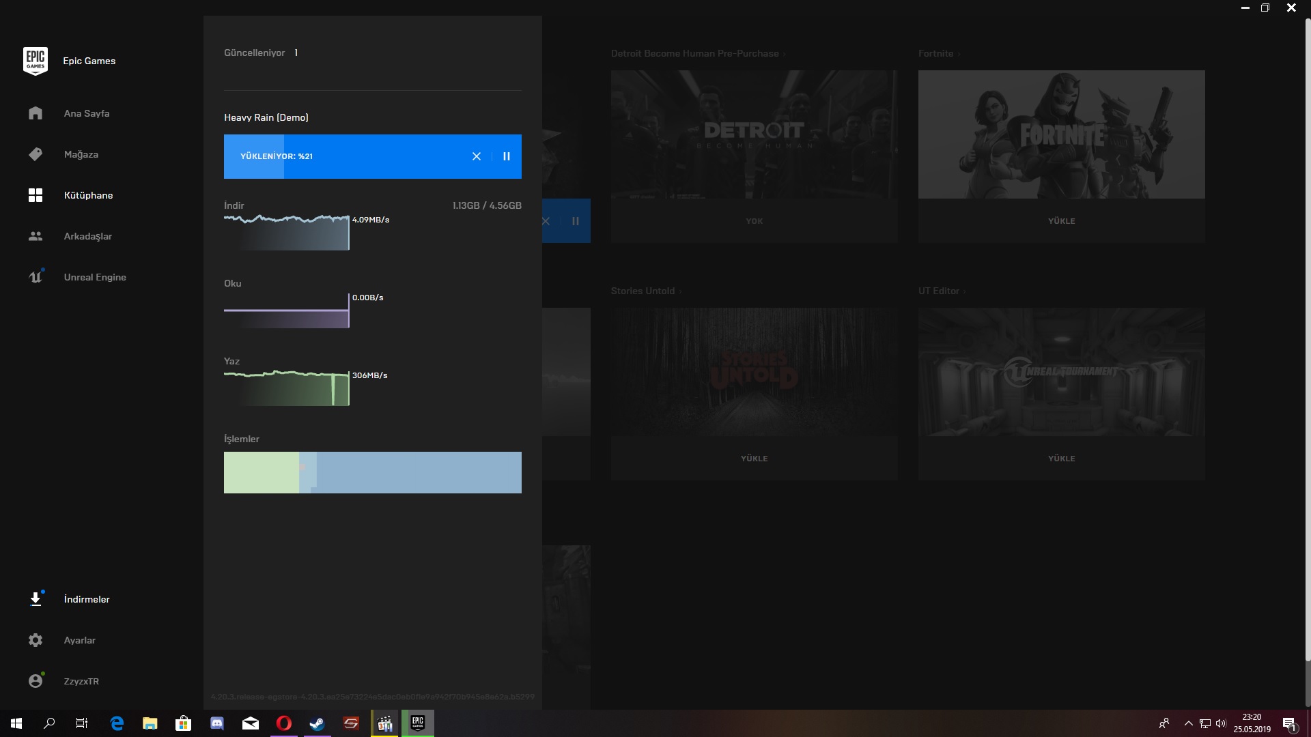Click YÜKLE button under Stories Untold

click(x=755, y=459)
